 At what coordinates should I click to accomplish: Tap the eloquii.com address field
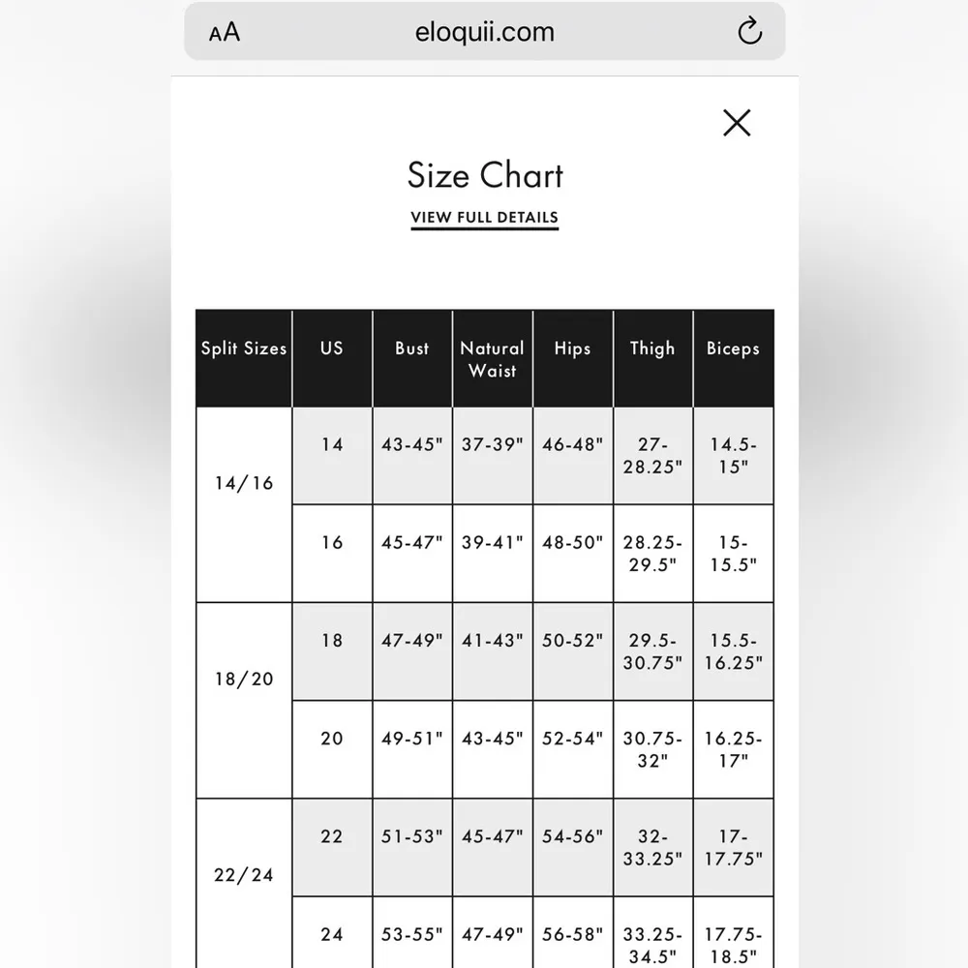coord(484,32)
